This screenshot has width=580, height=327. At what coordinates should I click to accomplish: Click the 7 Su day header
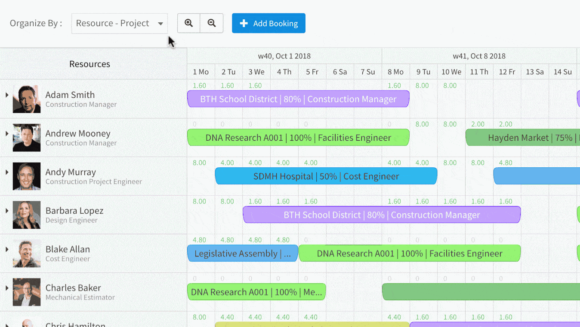tap(368, 72)
